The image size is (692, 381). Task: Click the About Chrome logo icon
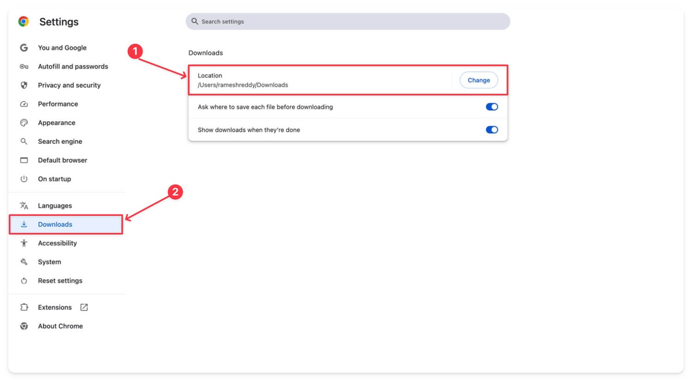pyautogui.click(x=24, y=326)
